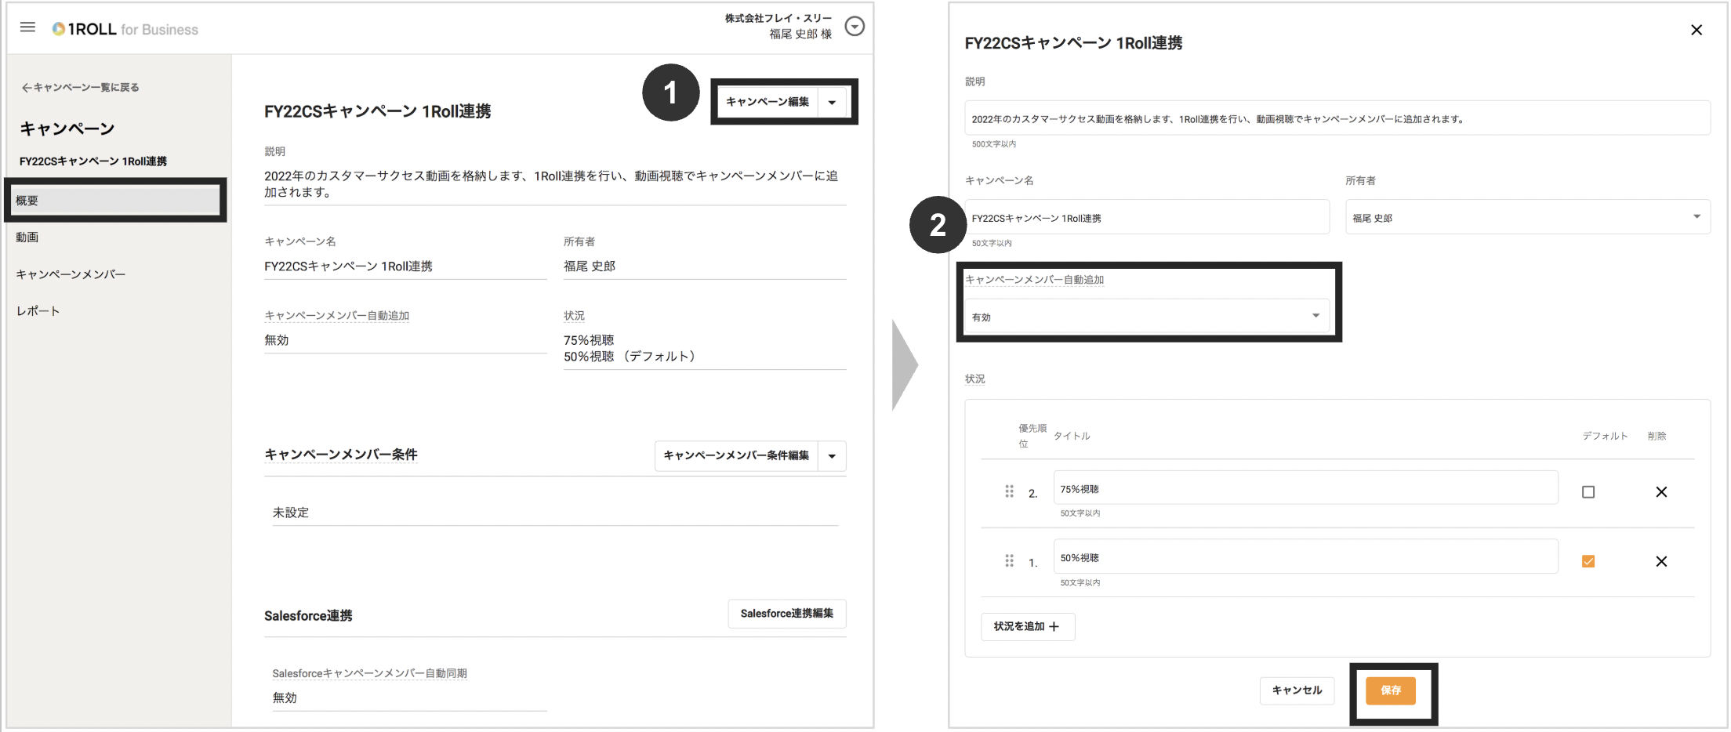1731x732 pixels.
Task: Click the 保存 save button
Action: pyautogui.click(x=1391, y=690)
